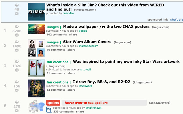This screenshot has width=183, height=114.
Task: Upvote the hover over to see spoilers post
Action: click(17, 102)
